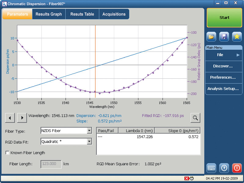This screenshot has width=244, height=183.
Task: Click the Chromatic Dispersion app icon in title bar
Action: tap(5, 4)
